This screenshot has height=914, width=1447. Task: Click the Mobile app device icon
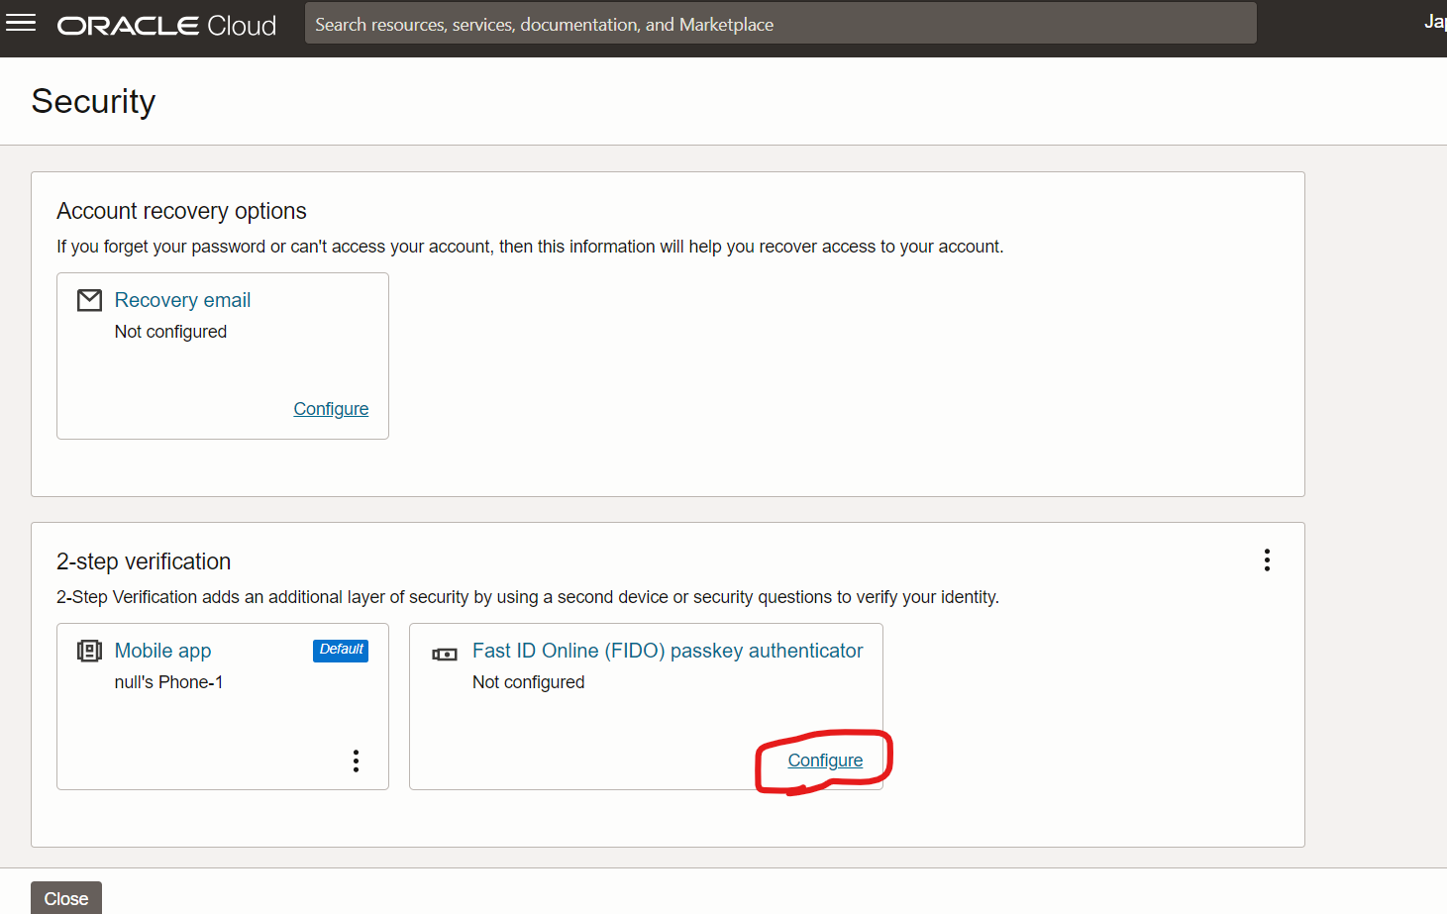[x=89, y=651]
